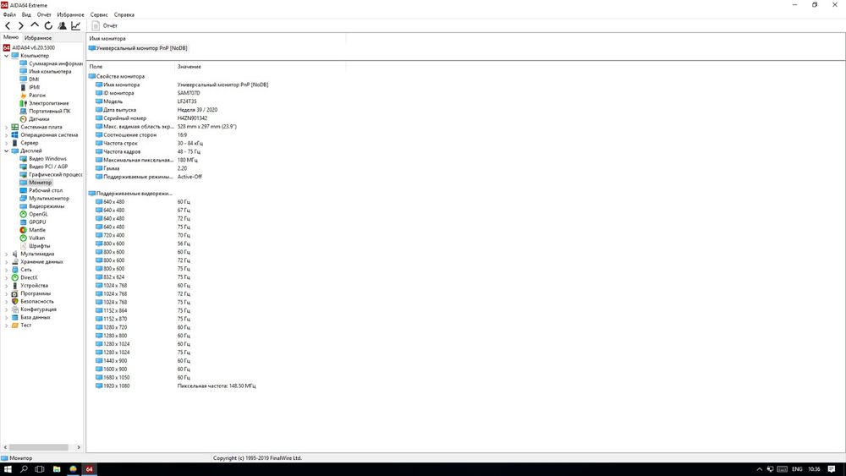
Task: Expand the Операционная система tree node
Action: 7,134
